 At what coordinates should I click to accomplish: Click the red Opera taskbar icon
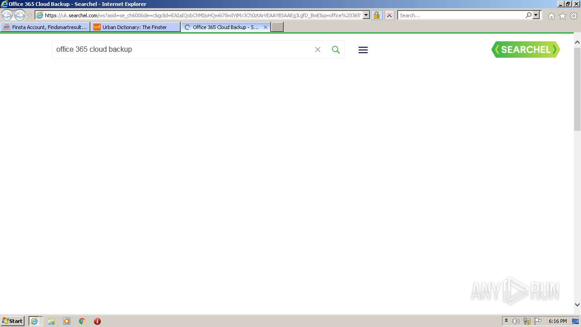(x=97, y=321)
